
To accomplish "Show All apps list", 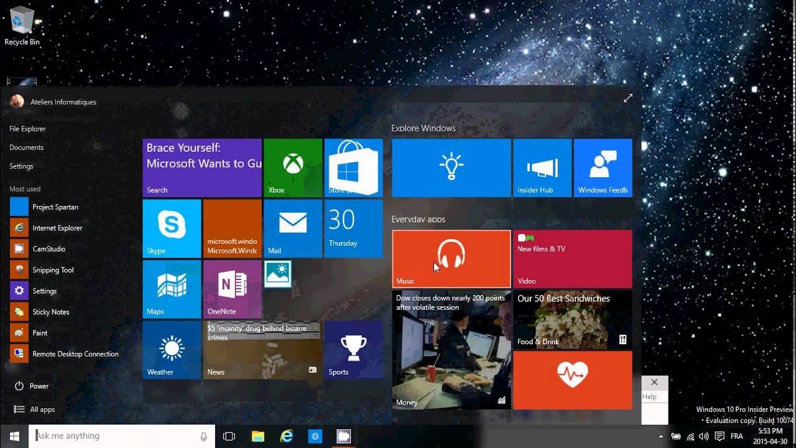I will tap(35, 409).
